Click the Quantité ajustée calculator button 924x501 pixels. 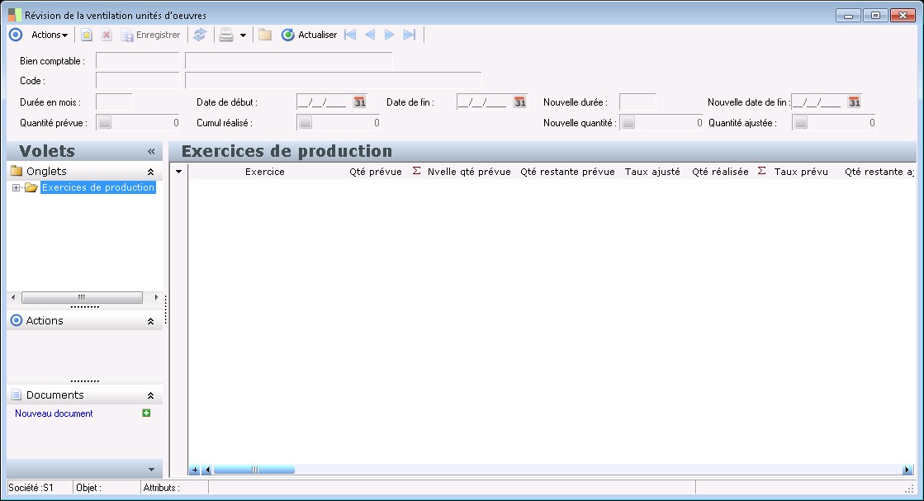[x=800, y=122]
